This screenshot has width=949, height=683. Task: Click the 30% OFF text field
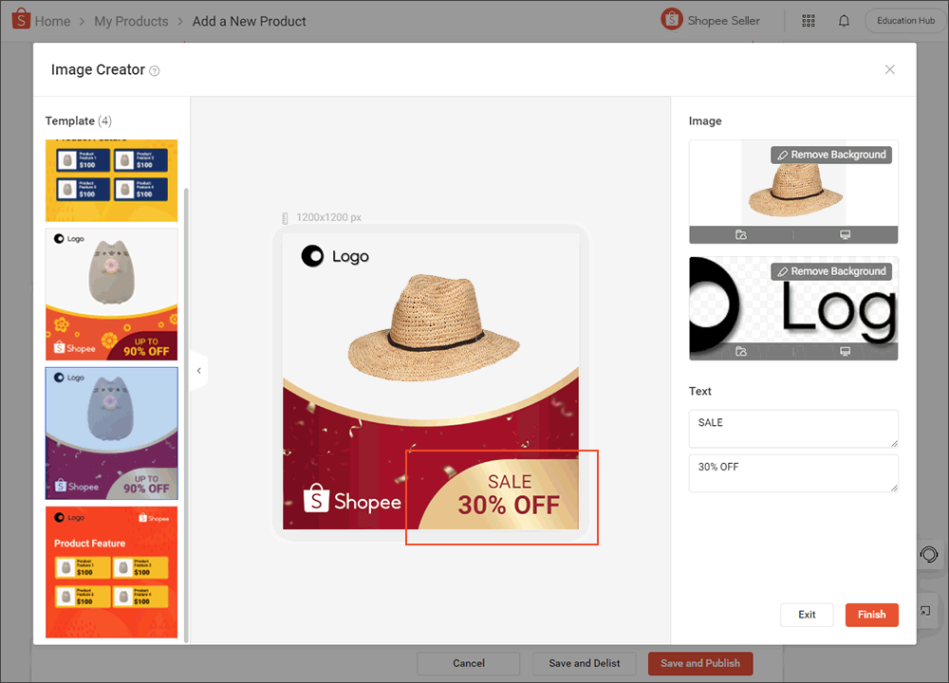(793, 473)
